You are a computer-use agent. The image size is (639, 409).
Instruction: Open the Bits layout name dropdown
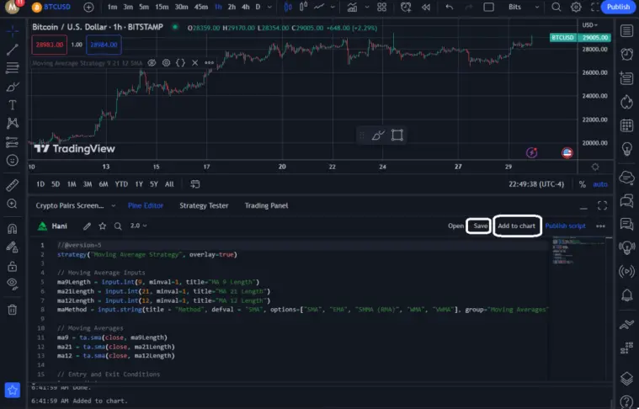click(x=524, y=7)
